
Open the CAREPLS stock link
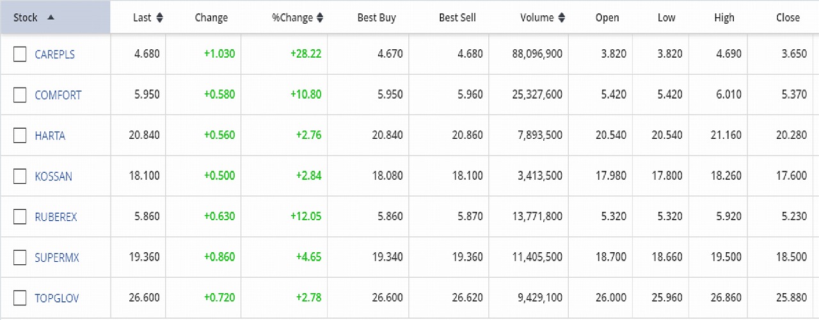[54, 54]
